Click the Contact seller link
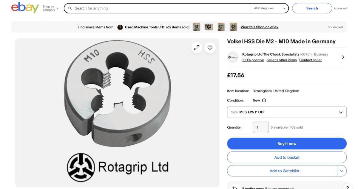The image size is (358, 189). (x=310, y=60)
